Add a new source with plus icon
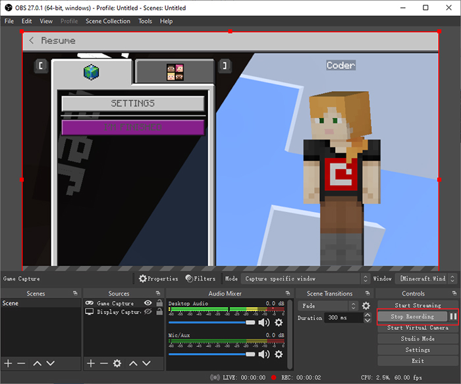The height and width of the screenshot is (384, 461). tap(91, 364)
